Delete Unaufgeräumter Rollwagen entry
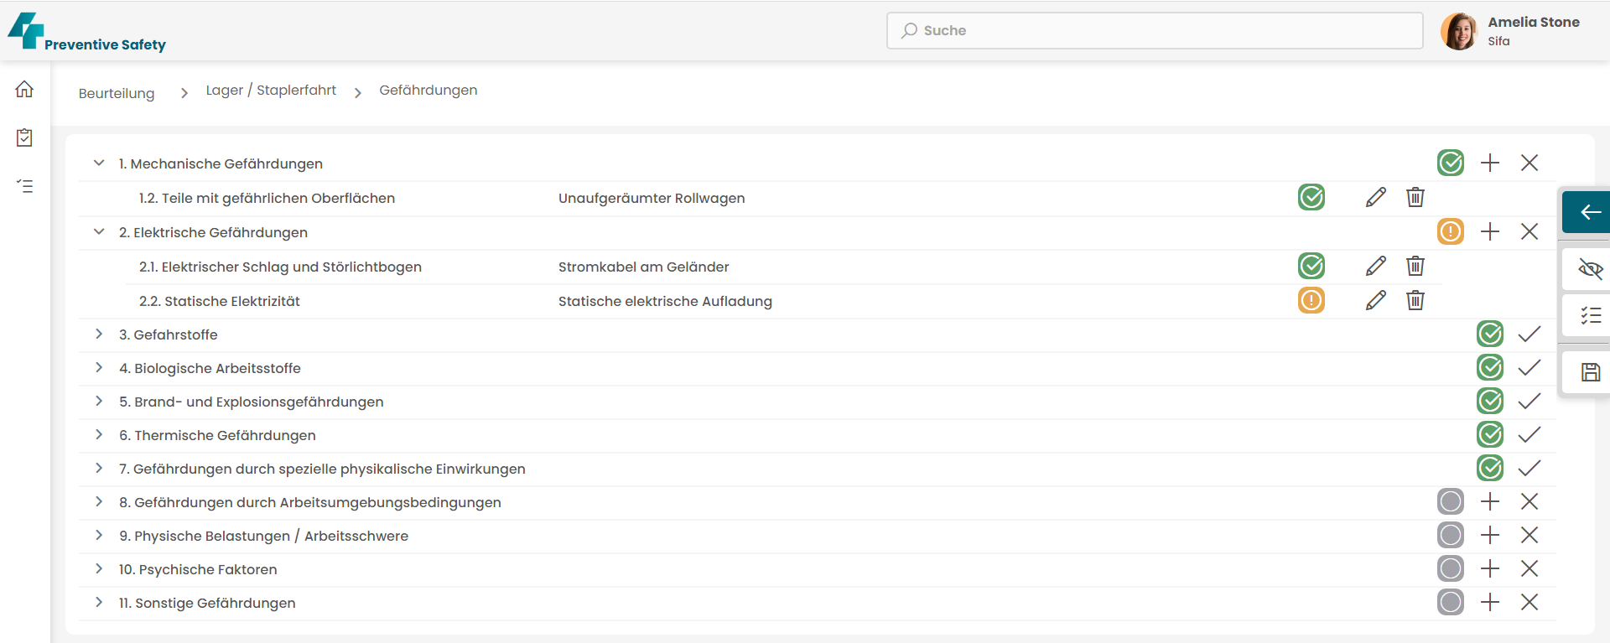Screen dimensions: 1610x643 (1415, 197)
